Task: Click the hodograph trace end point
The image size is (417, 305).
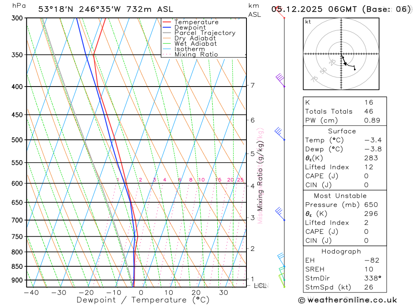Action: coord(355,69)
